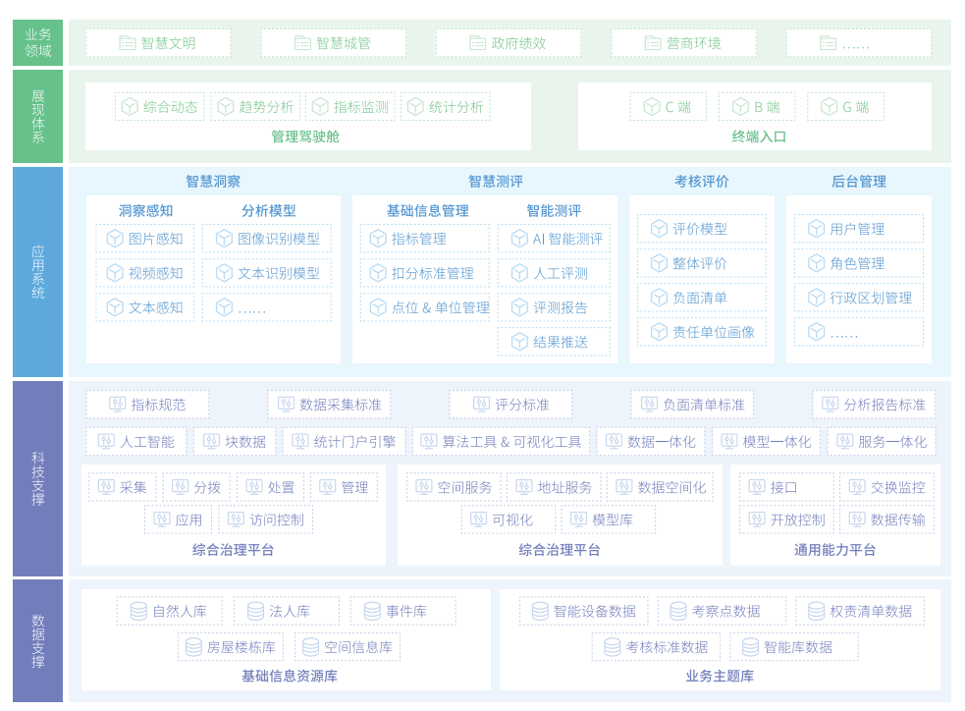Click the database icon beside 自然人库
965x711 pixels.
pos(138,611)
